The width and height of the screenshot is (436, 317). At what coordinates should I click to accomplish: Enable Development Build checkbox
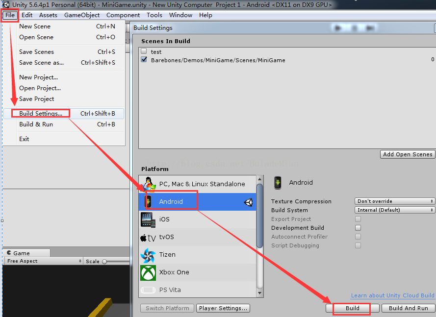358,228
